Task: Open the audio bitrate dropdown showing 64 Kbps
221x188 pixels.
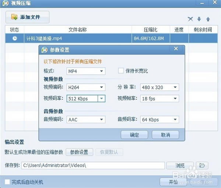Action: pyautogui.click(x=159, y=119)
